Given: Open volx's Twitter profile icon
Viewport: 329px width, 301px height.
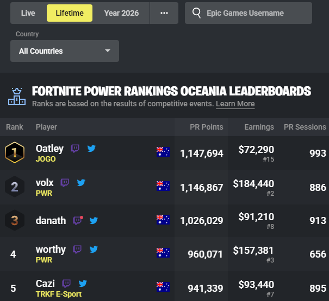Looking at the screenshot, I should tap(81, 183).
